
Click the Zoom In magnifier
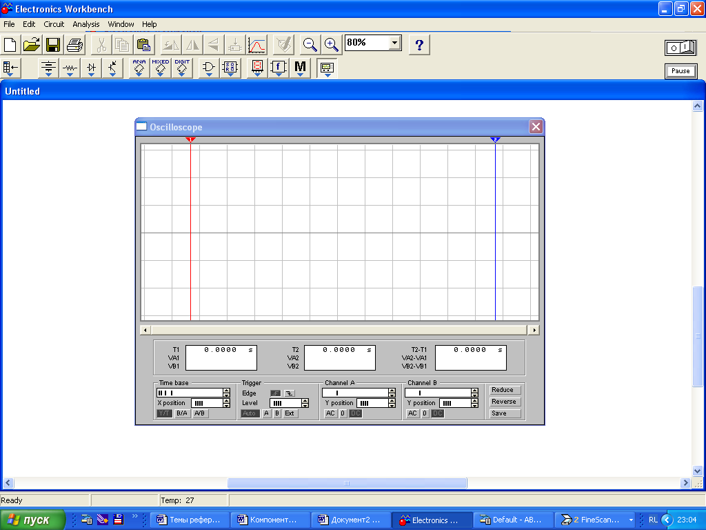pos(332,45)
